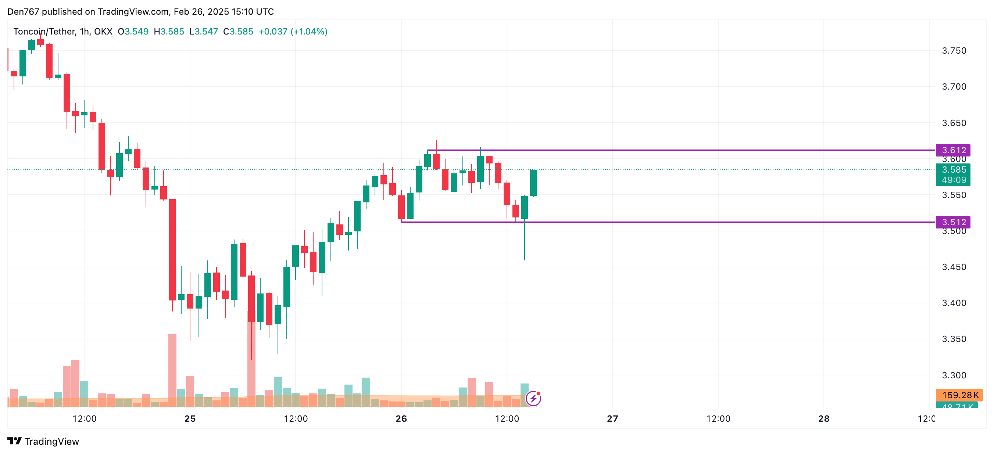994x454 pixels.
Task: Click date 27 on the time axis
Action: (x=612, y=418)
